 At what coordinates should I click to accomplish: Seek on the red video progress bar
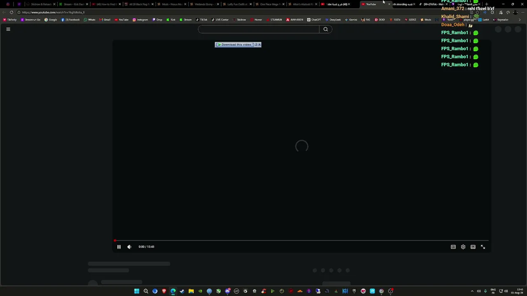(x=301, y=240)
